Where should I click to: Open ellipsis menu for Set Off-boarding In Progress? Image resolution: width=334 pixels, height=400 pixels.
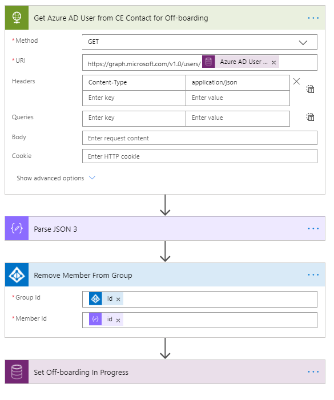313,372
